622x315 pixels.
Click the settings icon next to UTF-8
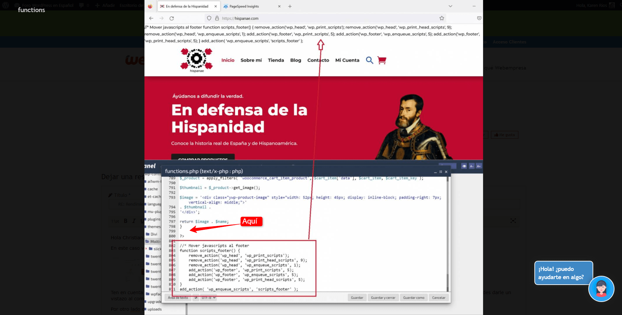click(196, 298)
